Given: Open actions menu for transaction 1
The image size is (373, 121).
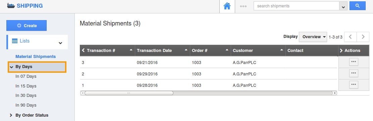Looking at the screenshot, I should 354,84.
